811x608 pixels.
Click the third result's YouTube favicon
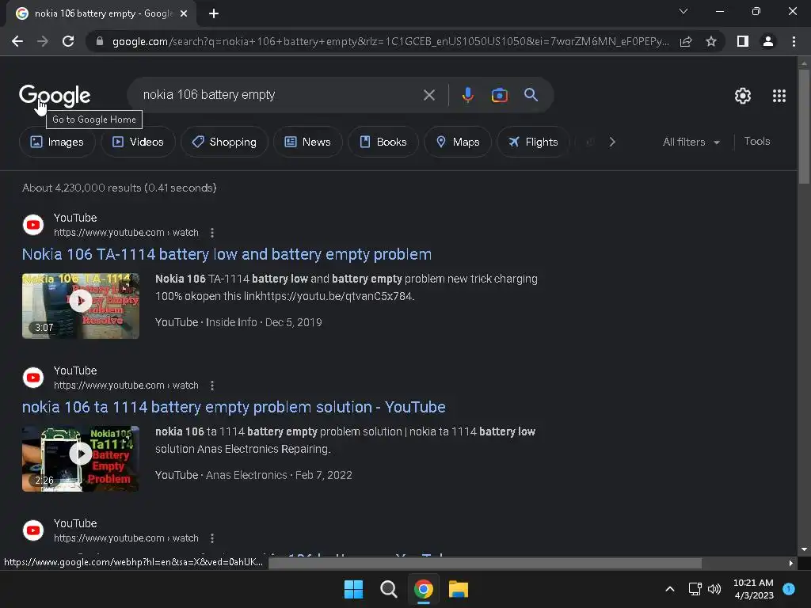coord(33,530)
